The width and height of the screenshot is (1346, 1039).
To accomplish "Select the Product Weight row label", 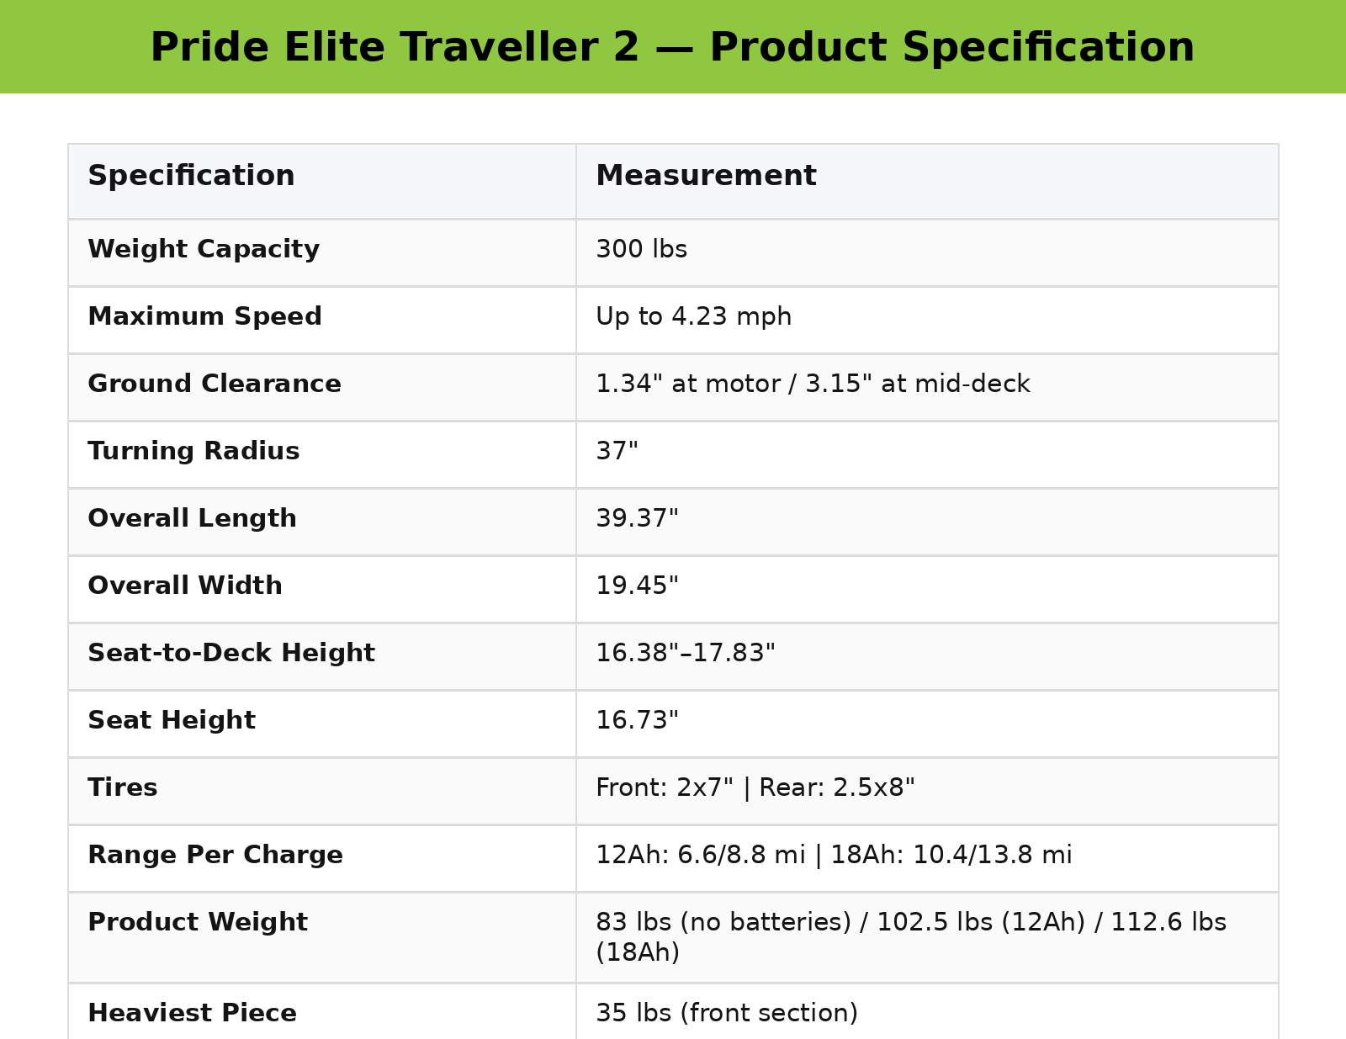I will 198,923.
